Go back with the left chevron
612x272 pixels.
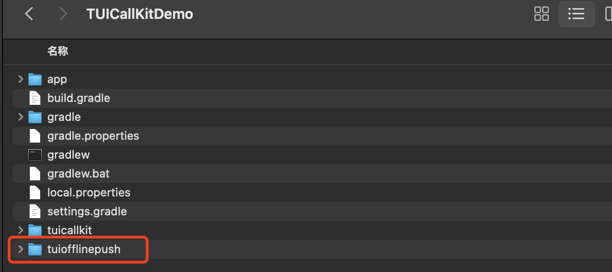coord(29,14)
